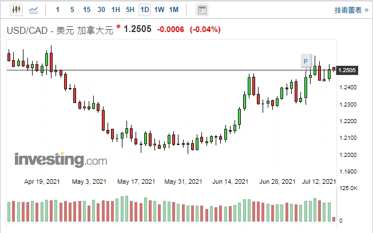Click the May 3, 2021 date label
The width and height of the screenshot is (373, 233).
pyautogui.click(x=89, y=181)
